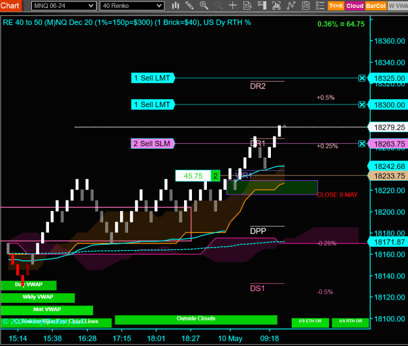The height and width of the screenshot is (346, 408).
Task: Open the indicators icon
Action: point(291,5)
